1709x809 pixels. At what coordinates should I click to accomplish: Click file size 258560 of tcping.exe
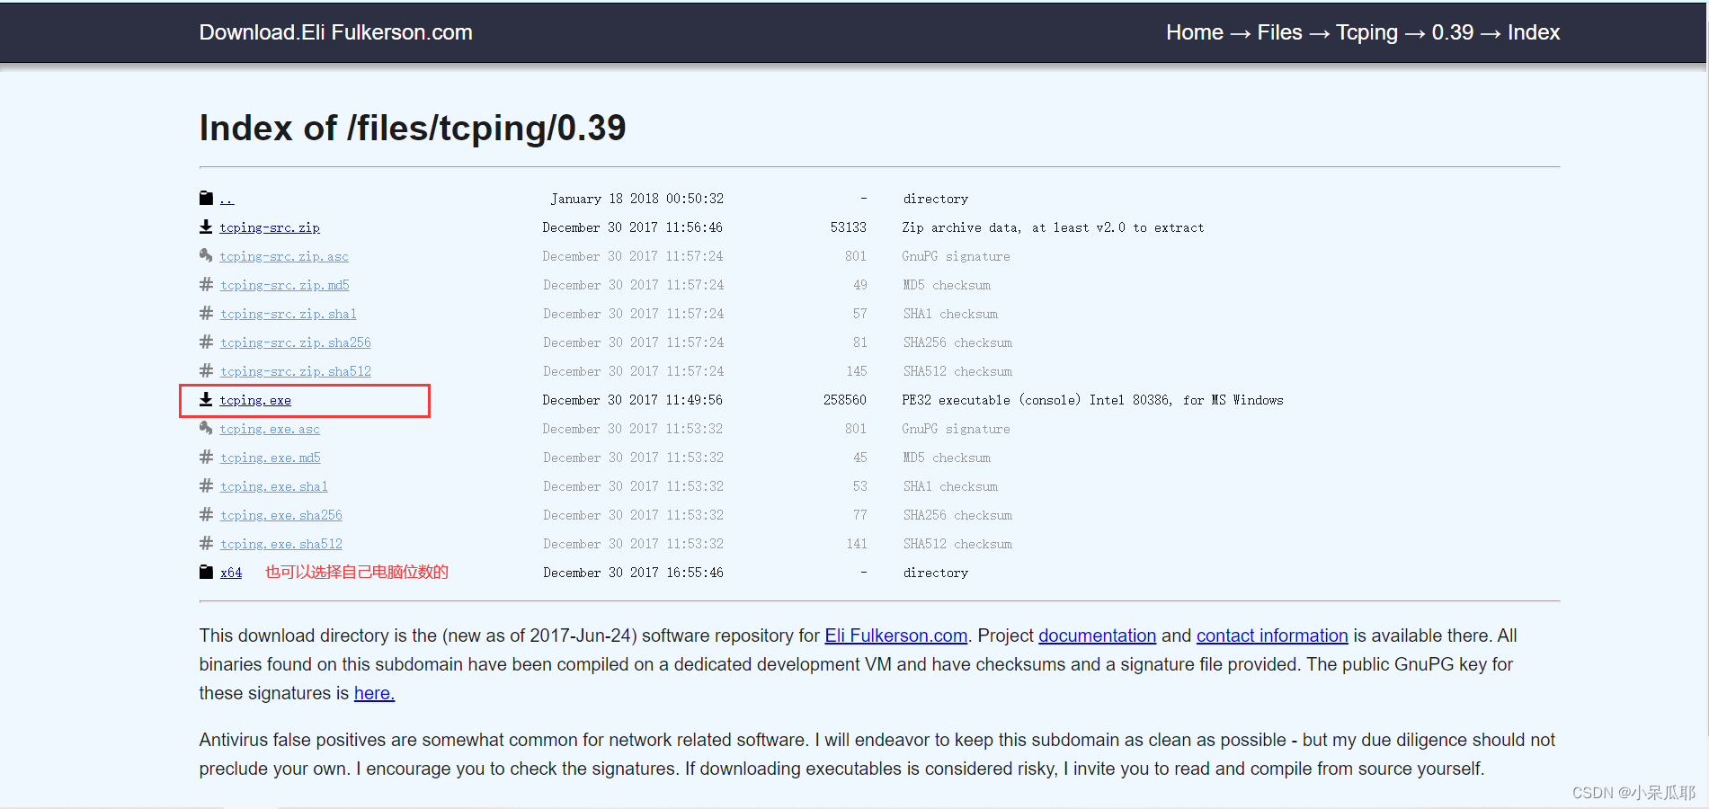(845, 400)
